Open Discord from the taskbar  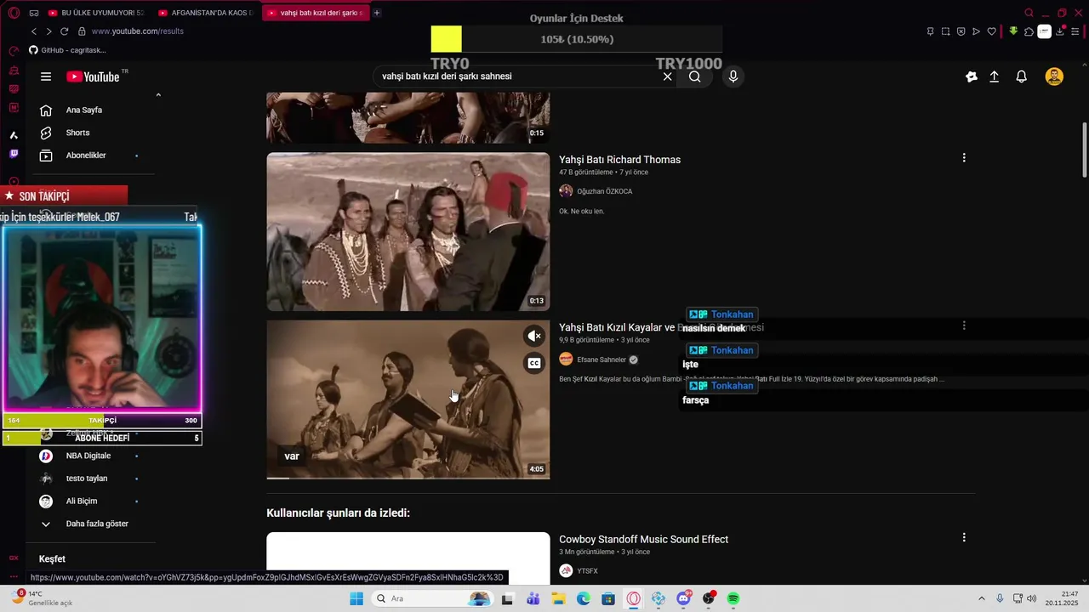coord(683,599)
